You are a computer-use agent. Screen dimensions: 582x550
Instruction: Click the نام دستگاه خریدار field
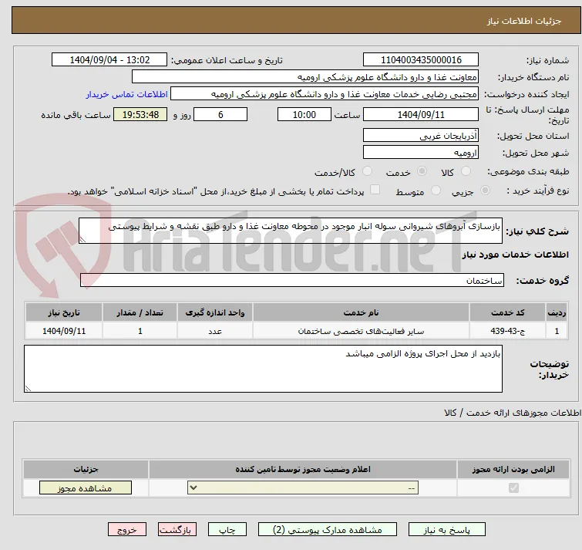305,77
